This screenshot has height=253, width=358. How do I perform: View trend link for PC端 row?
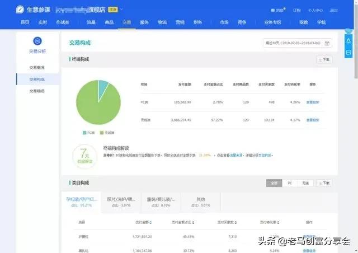pyautogui.click(x=313, y=102)
